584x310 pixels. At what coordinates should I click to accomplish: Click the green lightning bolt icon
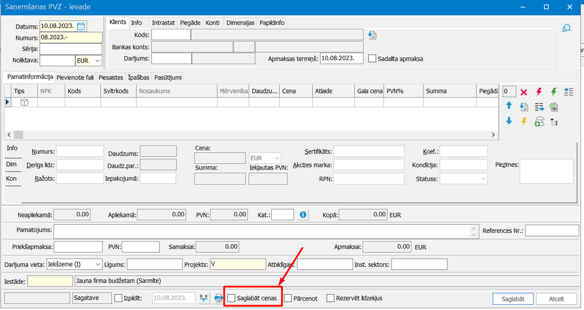(554, 92)
